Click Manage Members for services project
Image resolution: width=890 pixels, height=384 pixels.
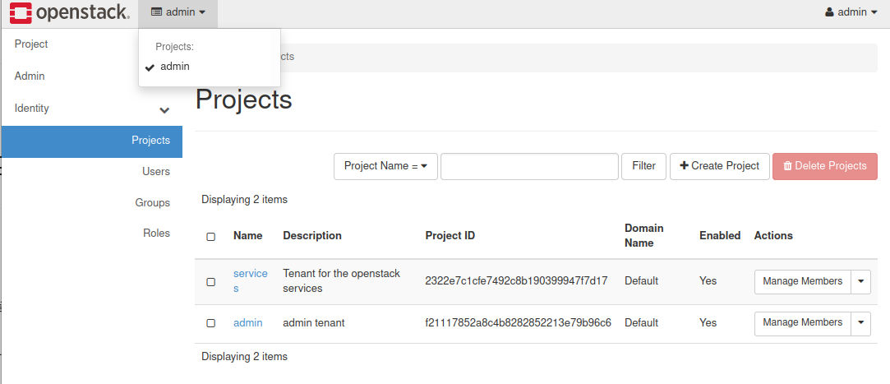pos(803,282)
